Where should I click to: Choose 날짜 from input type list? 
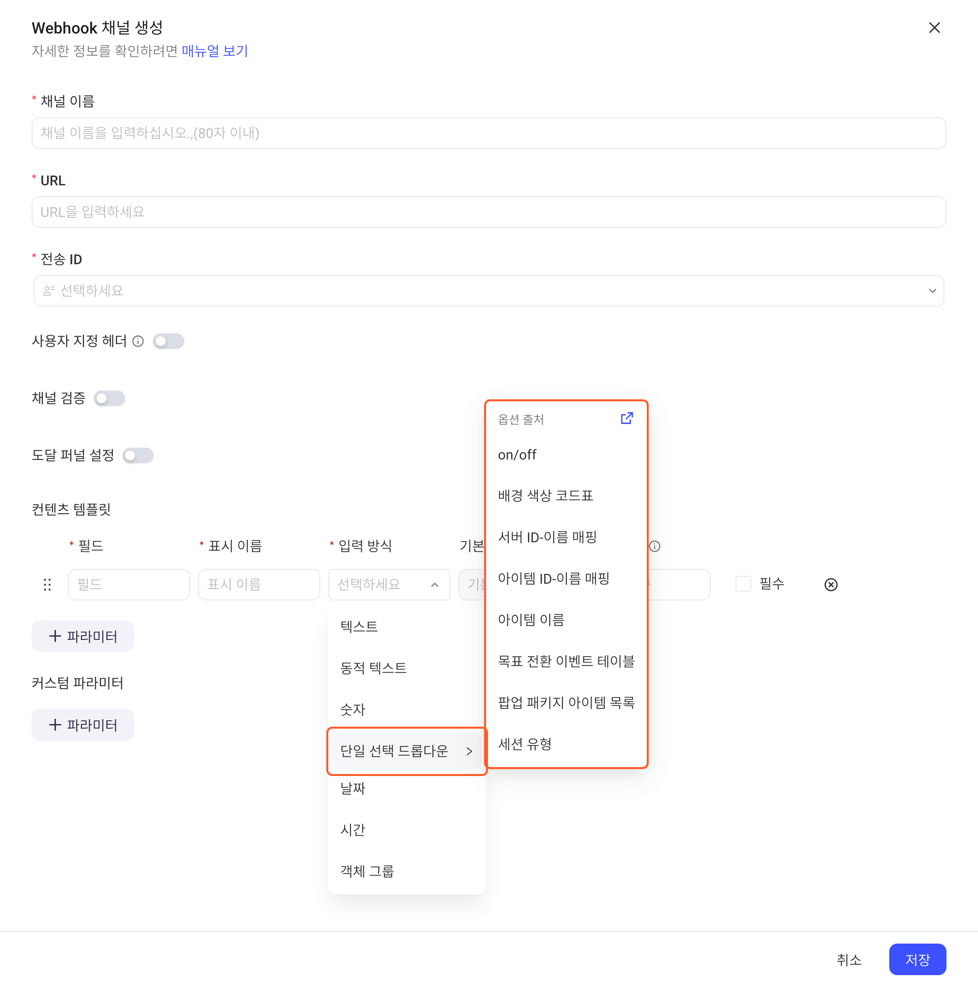tap(407, 788)
